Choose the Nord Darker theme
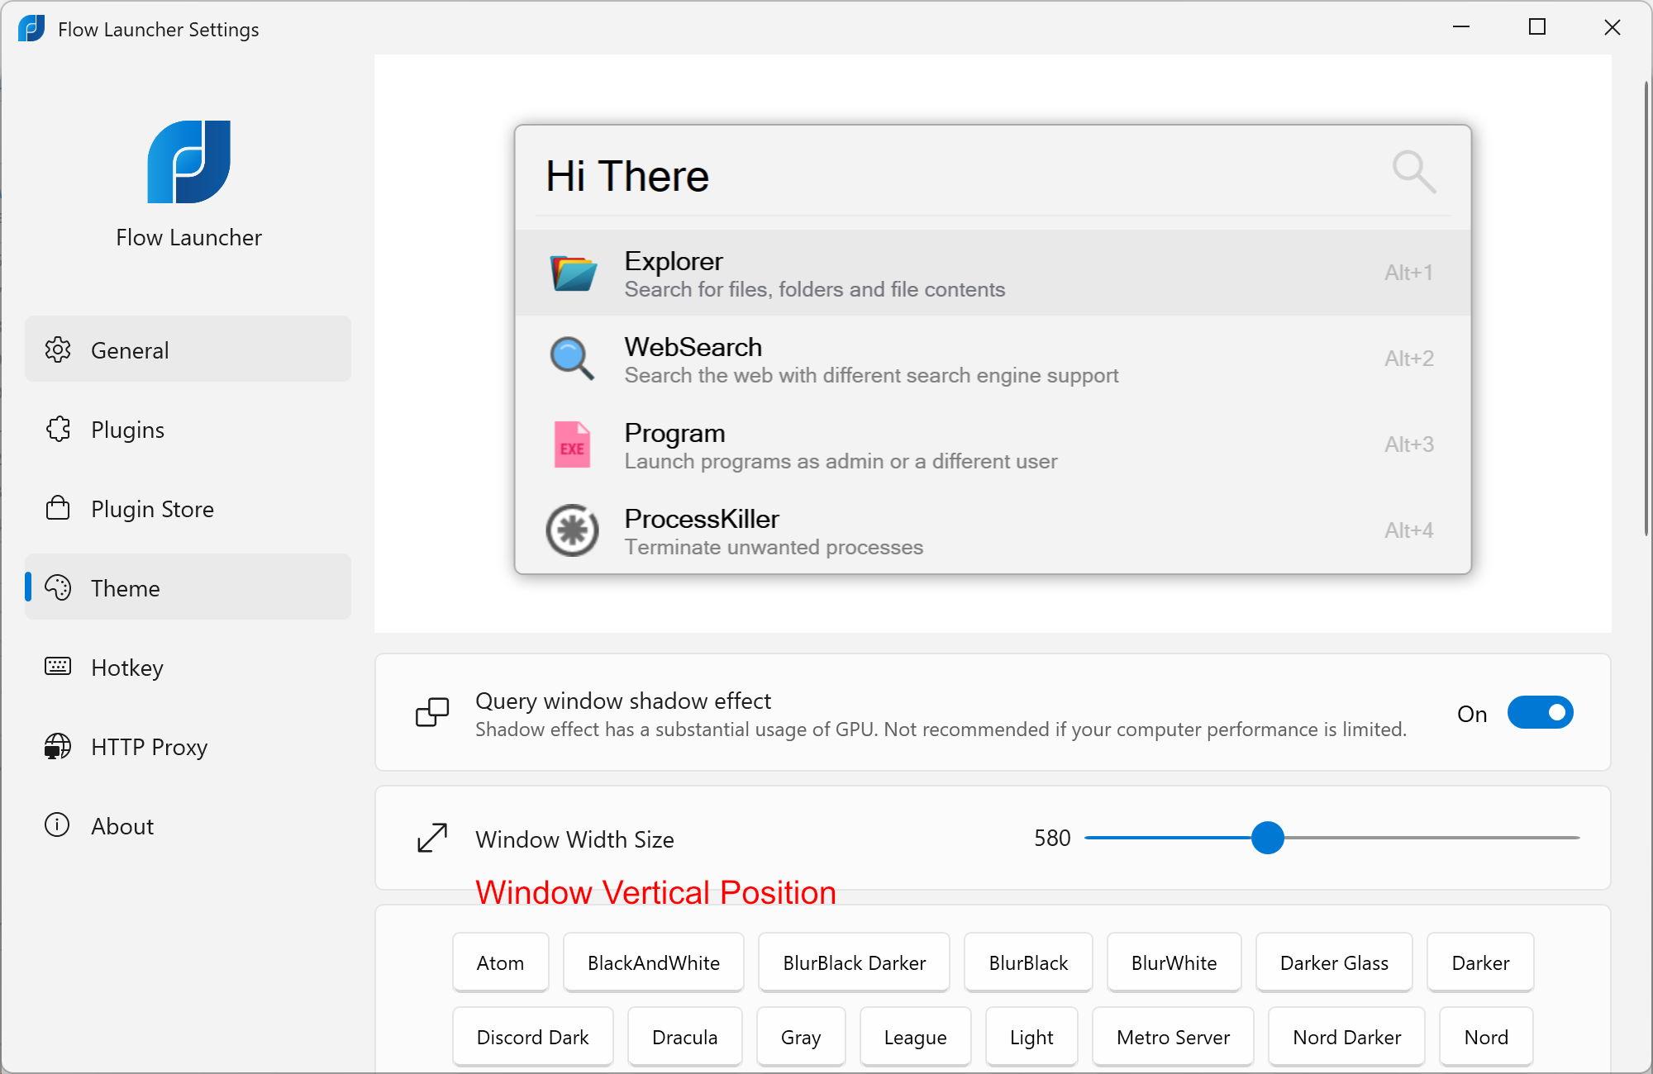This screenshot has width=1653, height=1074. click(1346, 1037)
